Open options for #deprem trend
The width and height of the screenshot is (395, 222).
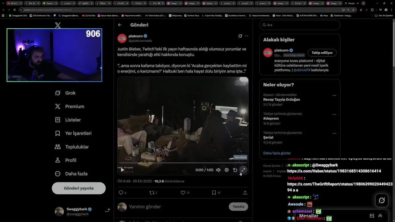[334, 114]
